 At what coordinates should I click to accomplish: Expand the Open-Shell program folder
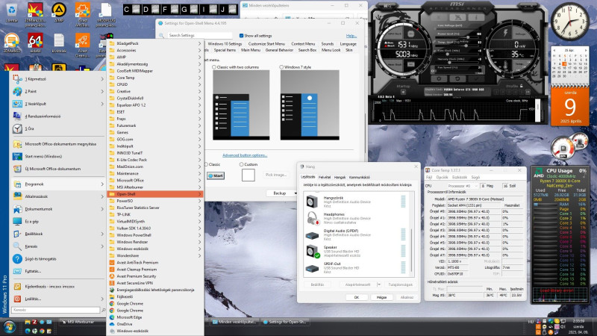[x=155, y=194]
